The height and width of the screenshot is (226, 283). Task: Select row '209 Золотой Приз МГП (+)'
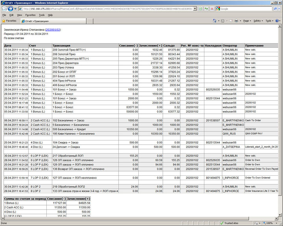tap(141, 50)
